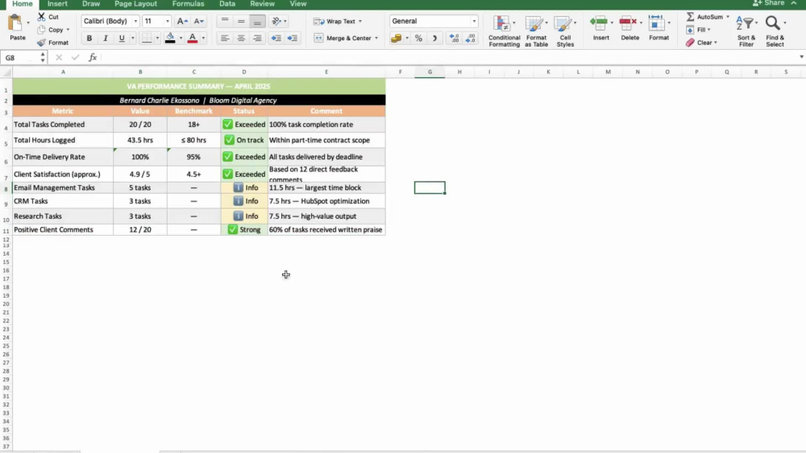Open Format as Table
This screenshot has width=806, height=453.
[x=536, y=31]
